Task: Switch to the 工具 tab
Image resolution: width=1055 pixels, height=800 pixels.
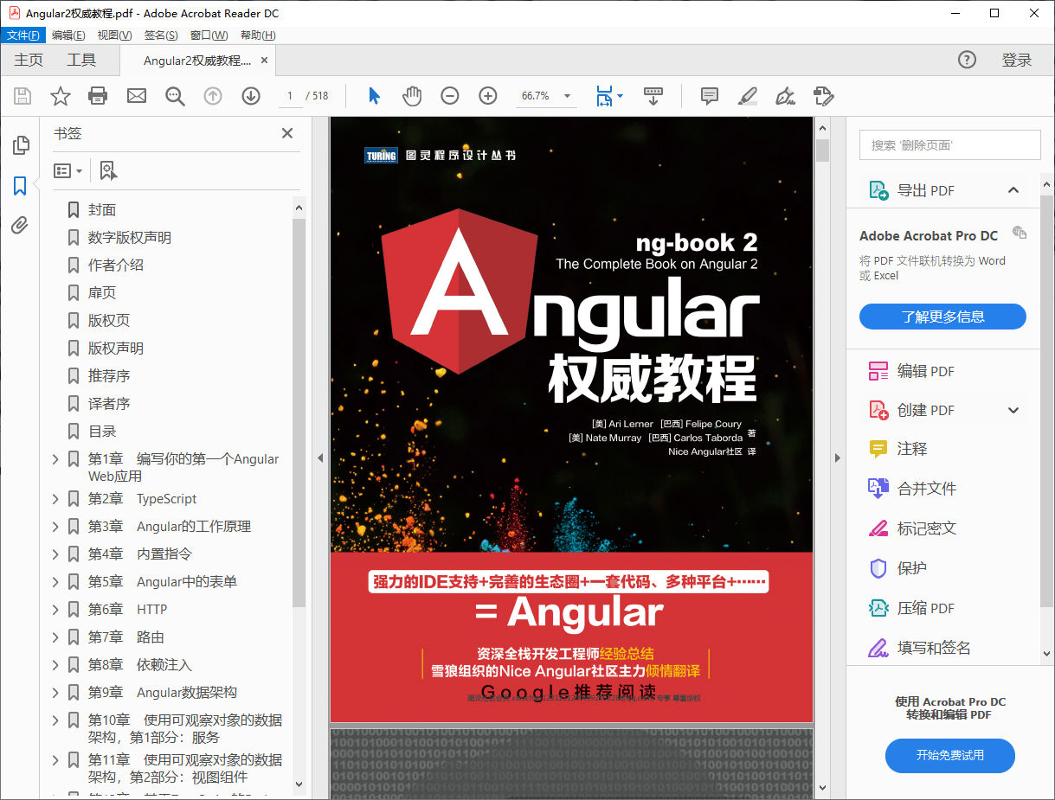Action: (81, 60)
